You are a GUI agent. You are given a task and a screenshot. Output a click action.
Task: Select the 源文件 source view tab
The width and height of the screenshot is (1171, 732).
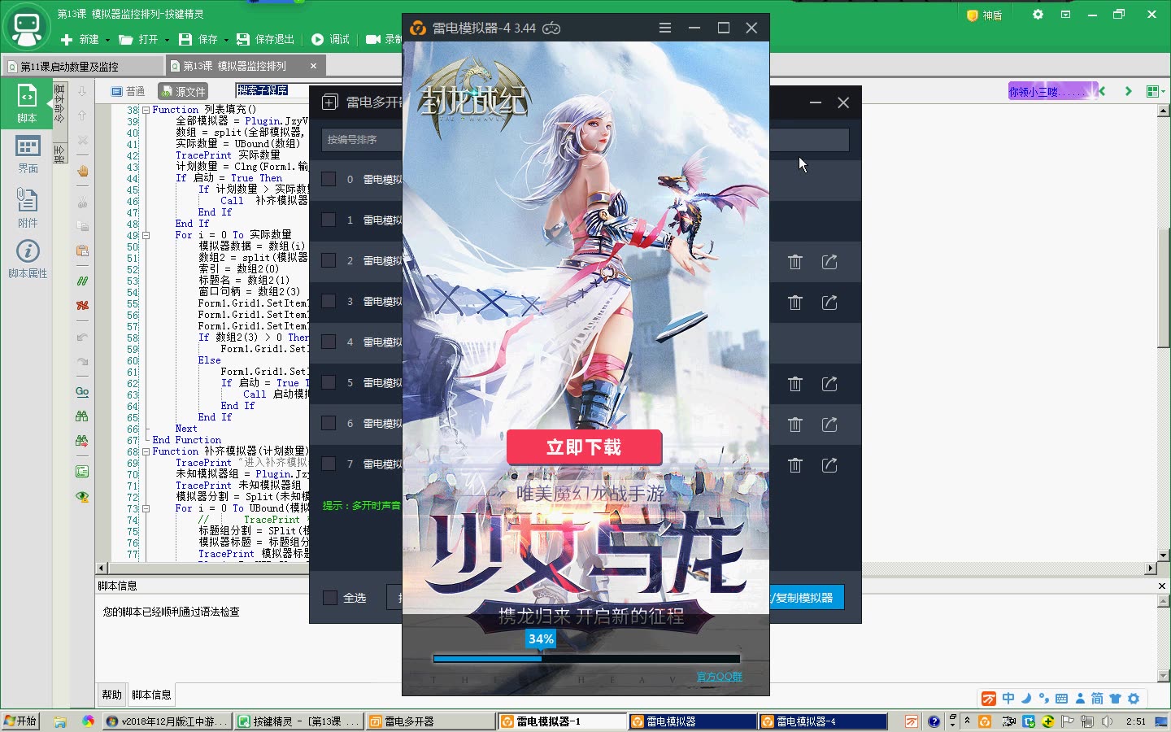[183, 92]
